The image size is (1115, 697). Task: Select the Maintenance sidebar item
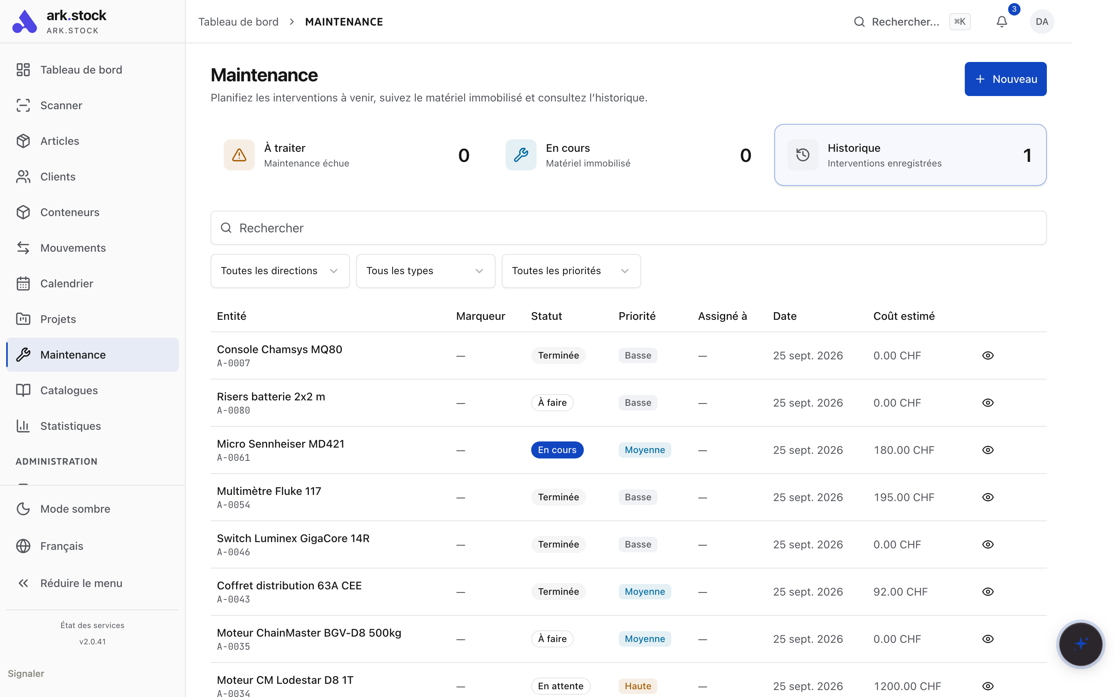pyautogui.click(x=92, y=354)
